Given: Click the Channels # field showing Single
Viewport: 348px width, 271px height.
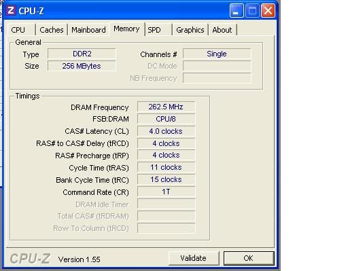Looking at the screenshot, I should (217, 54).
